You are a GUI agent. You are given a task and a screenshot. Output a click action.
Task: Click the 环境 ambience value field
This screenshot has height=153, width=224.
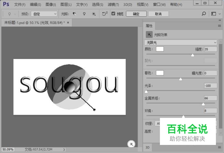211,110
